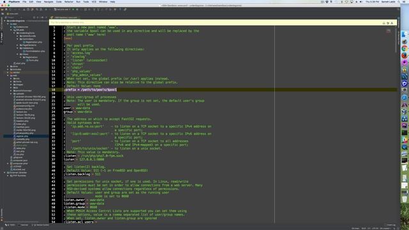Select README.md in the project tree

18,169
